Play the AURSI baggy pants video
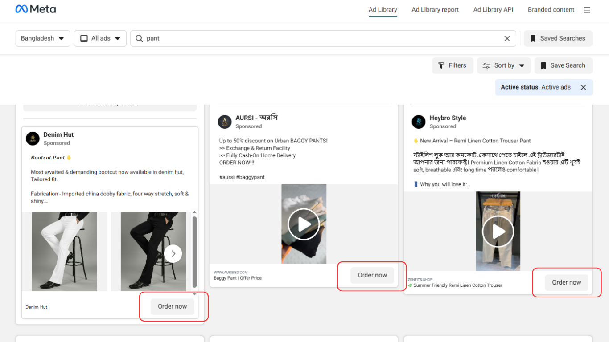 tap(304, 224)
